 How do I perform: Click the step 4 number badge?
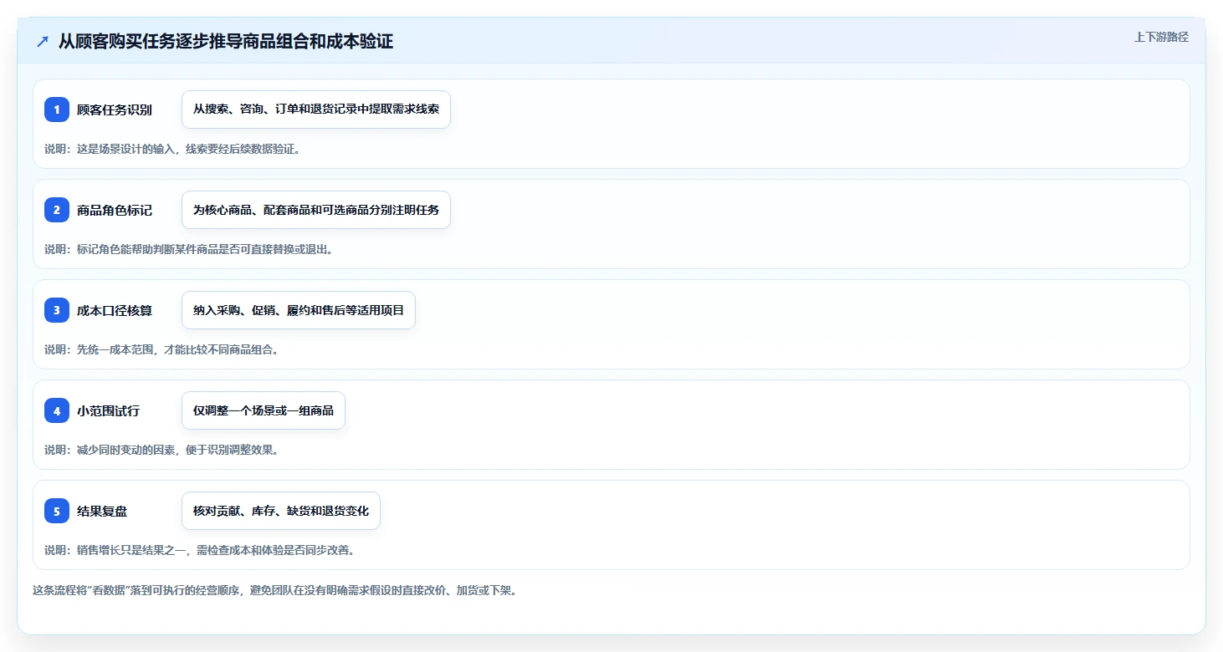[x=57, y=410]
